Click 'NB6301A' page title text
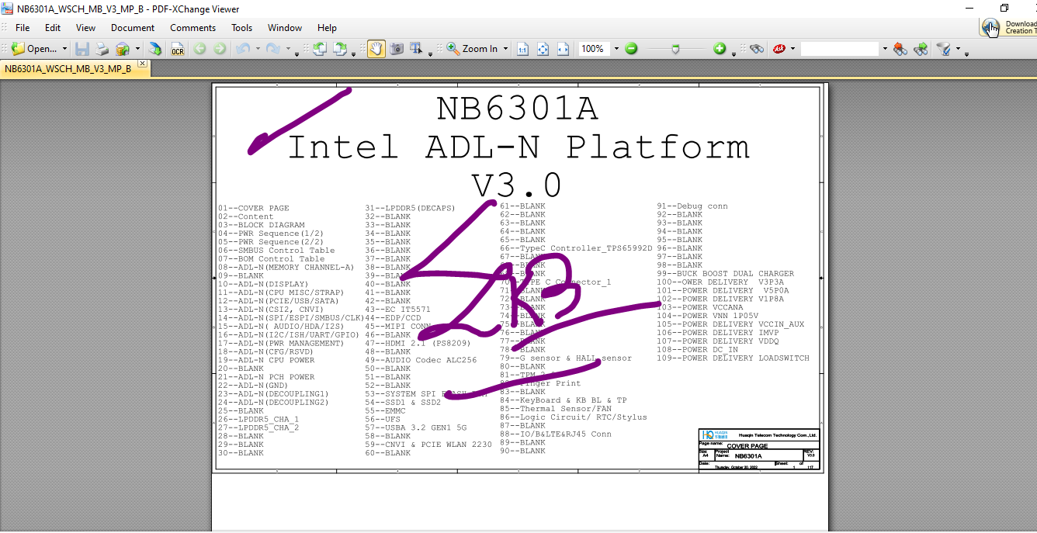1037x533 pixels. pyautogui.click(x=518, y=109)
